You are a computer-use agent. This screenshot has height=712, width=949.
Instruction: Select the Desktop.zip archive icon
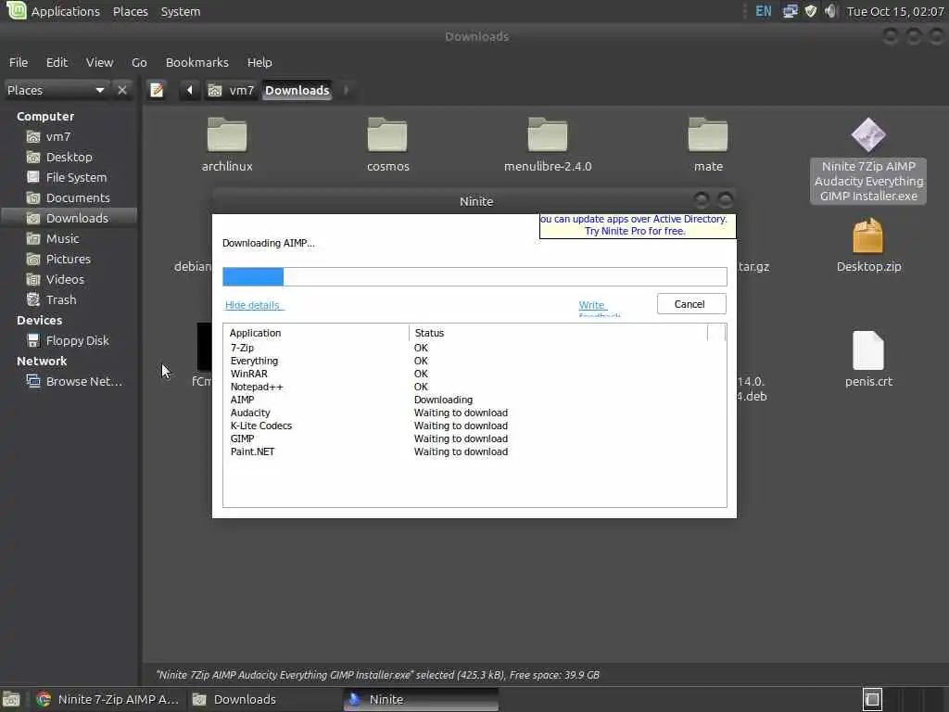(x=868, y=236)
